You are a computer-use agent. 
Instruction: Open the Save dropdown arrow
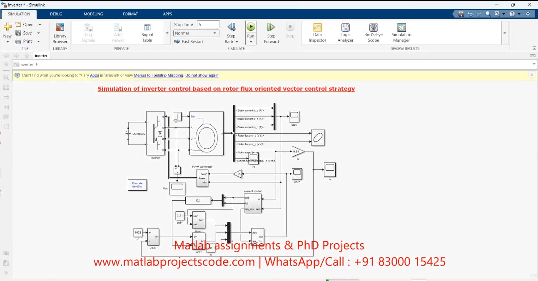[39, 33]
